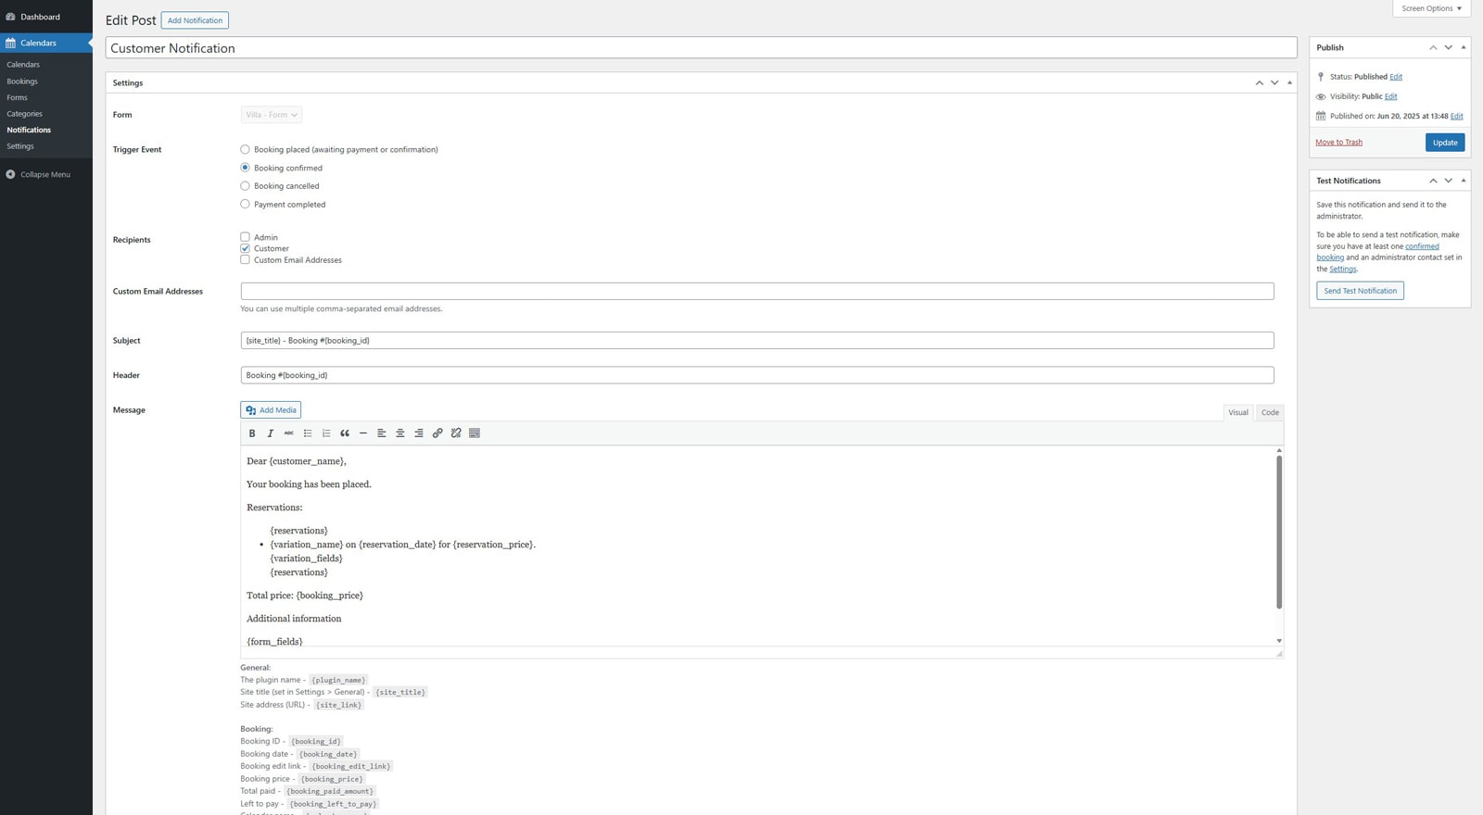Move the Publish box down
Screen dimensions: 1483x815
[x=1449, y=47]
